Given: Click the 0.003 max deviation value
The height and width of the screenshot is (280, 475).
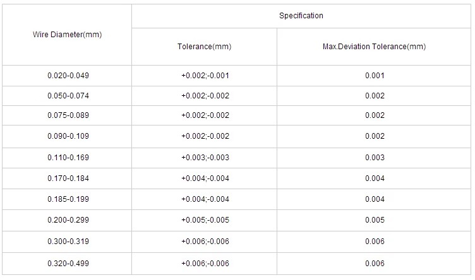Looking at the screenshot, I should [374, 158].
